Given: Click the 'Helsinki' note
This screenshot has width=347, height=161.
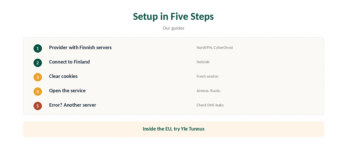Looking at the screenshot, I should (203, 62).
